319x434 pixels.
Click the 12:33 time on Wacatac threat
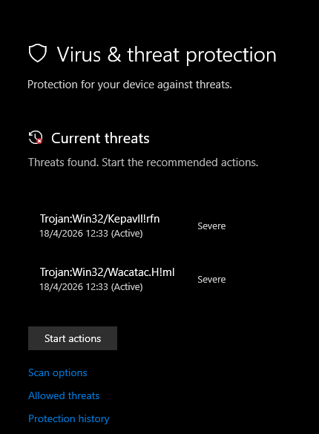[97, 287]
